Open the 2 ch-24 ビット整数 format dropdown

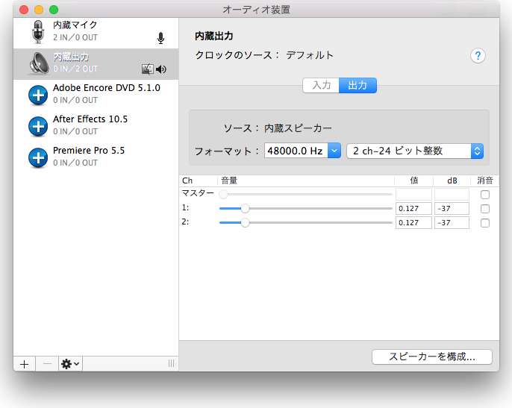(415, 151)
